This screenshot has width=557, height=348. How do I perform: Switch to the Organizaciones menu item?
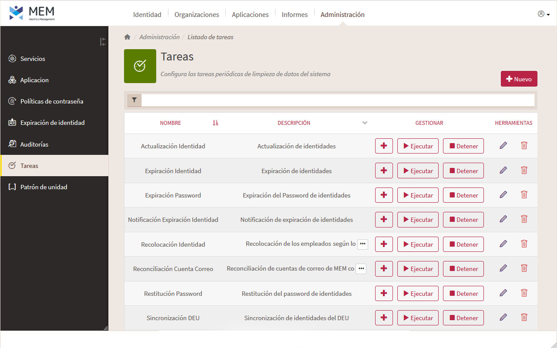(196, 14)
